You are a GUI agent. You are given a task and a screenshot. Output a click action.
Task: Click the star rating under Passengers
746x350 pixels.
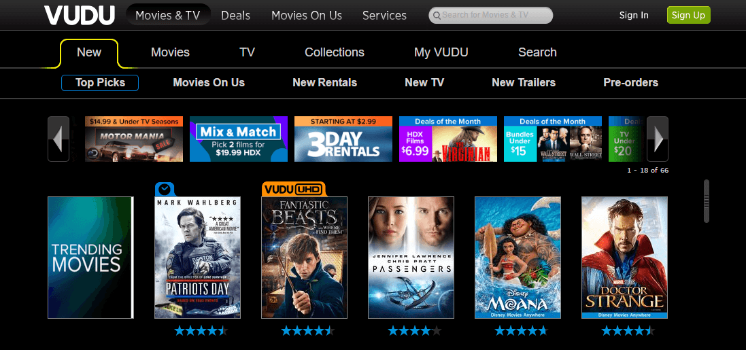pos(414,330)
